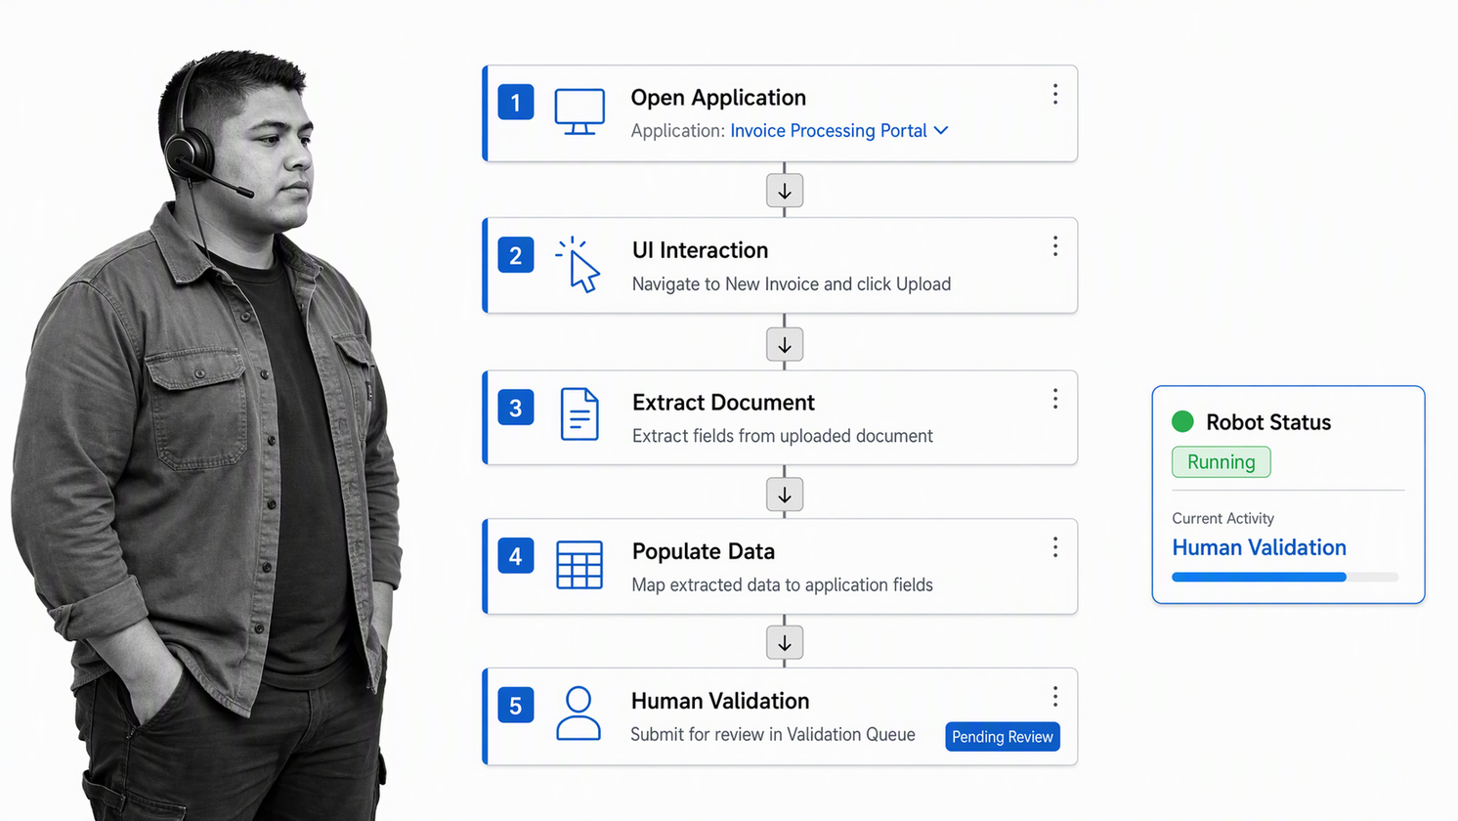This screenshot has height=821, width=1458.
Task: Click the person icon in Human Validation step
Action: [x=579, y=713]
